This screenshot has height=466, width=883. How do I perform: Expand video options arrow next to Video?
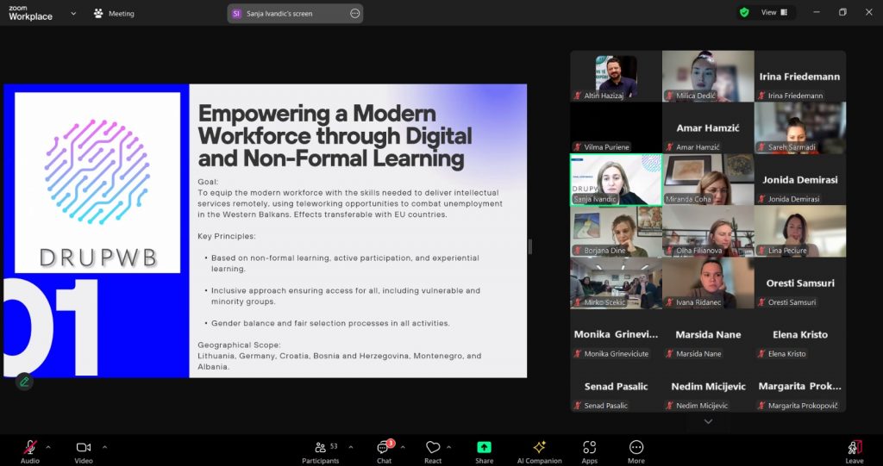coord(104,447)
